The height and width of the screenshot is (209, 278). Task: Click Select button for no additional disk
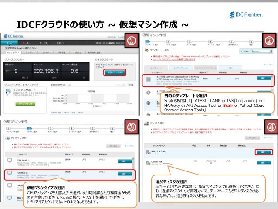pos(264,152)
